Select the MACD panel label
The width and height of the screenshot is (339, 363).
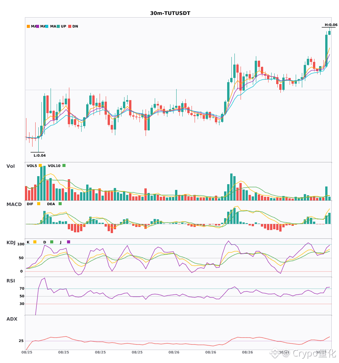tap(14, 204)
